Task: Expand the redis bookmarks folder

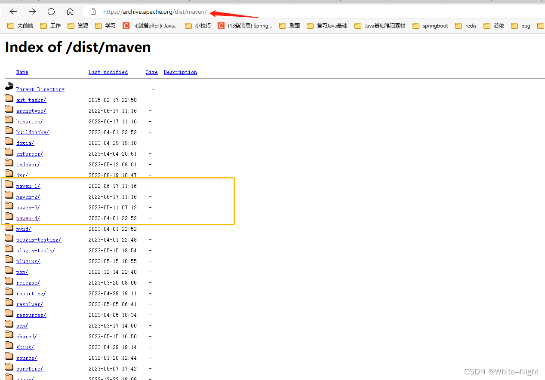Action: pos(471,26)
